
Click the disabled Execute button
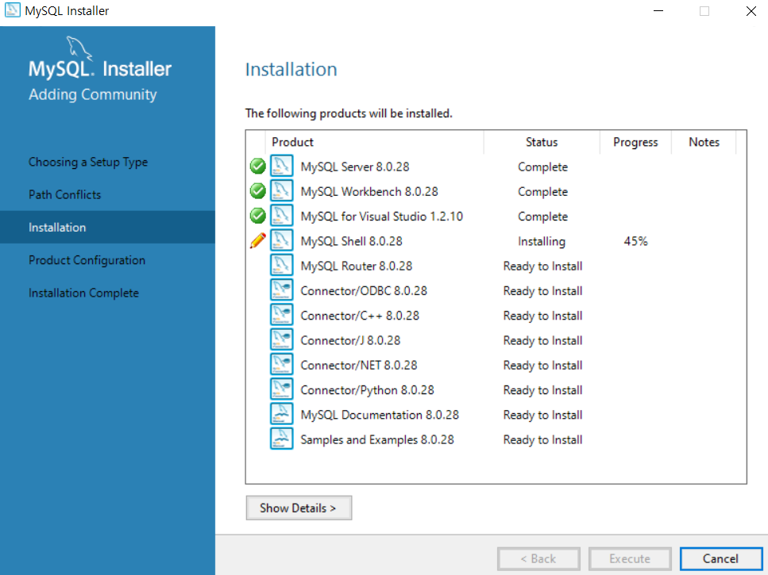630,558
